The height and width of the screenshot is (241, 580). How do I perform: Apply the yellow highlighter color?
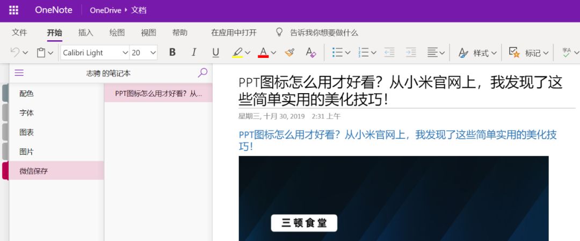[x=237, y=53]
